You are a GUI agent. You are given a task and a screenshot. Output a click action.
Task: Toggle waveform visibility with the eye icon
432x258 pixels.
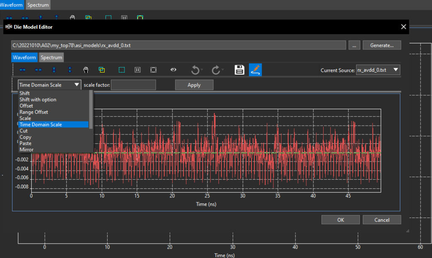(173, 70)
